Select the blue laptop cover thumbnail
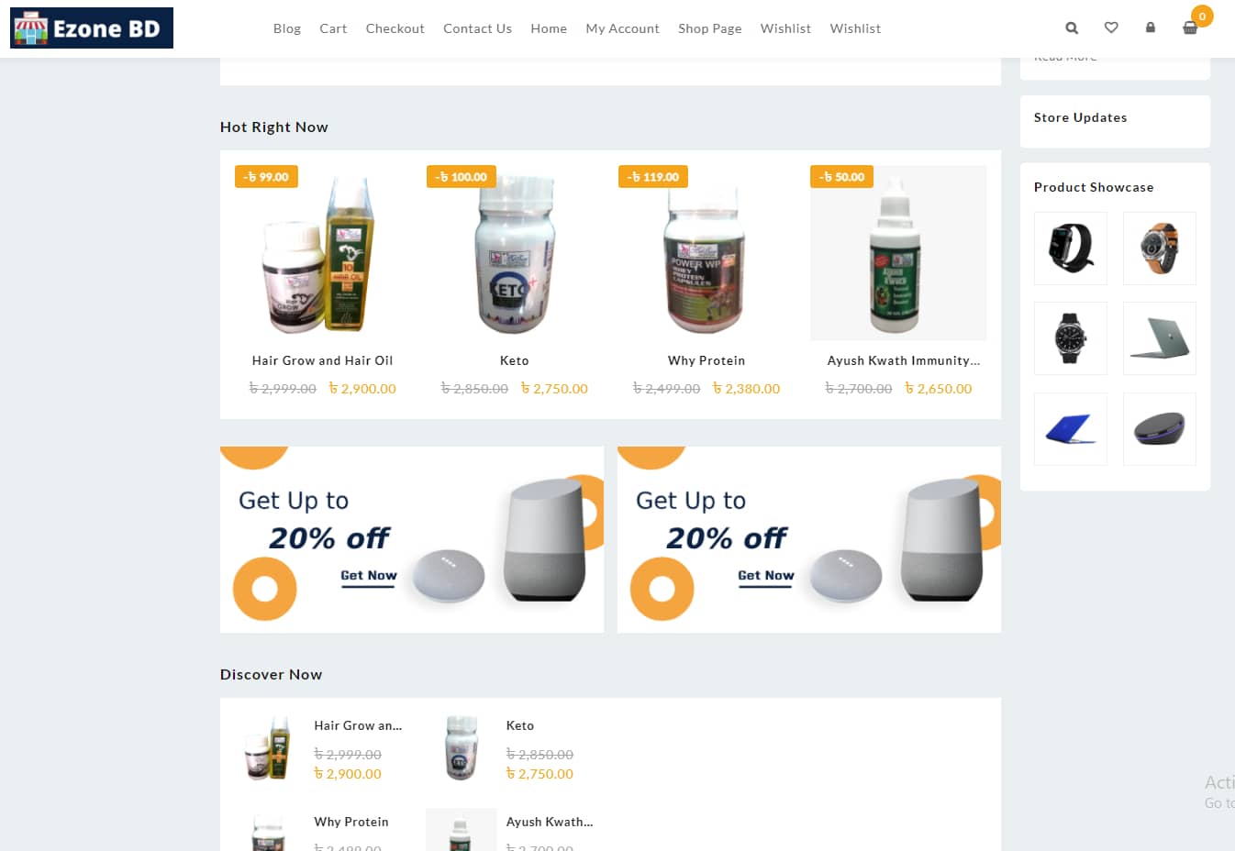 [1071, 429]
